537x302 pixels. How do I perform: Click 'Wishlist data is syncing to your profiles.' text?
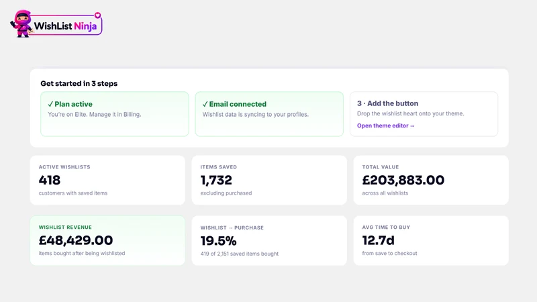click(x=256, y=114)
